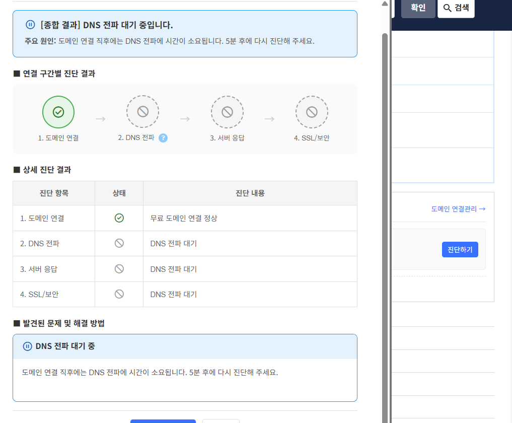Click the 상태 column header
The width and height of the screenshot is (512, 423).
[x=119, y=193]
